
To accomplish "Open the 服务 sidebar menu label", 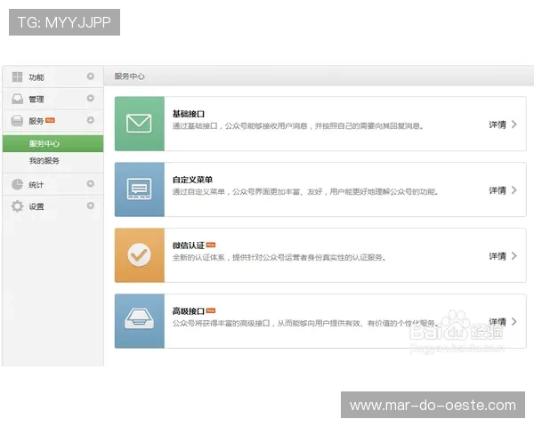I will pyautogui.click(x=36, y=121).
